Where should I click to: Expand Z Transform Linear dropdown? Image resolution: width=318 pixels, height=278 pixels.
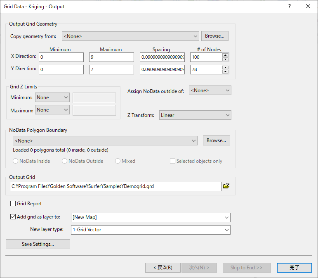pos(195,115)
